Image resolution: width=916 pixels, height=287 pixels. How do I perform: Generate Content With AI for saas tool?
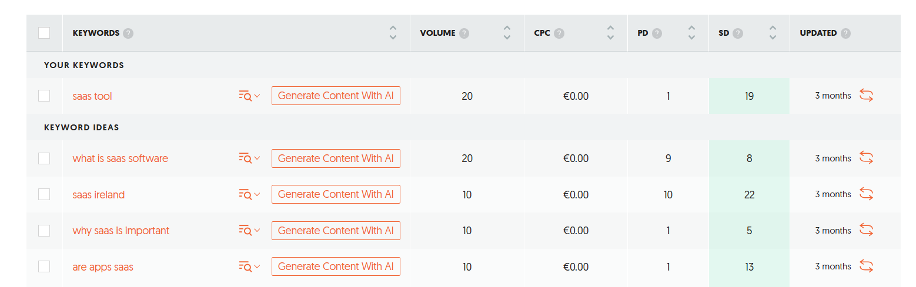click(336, 96)
